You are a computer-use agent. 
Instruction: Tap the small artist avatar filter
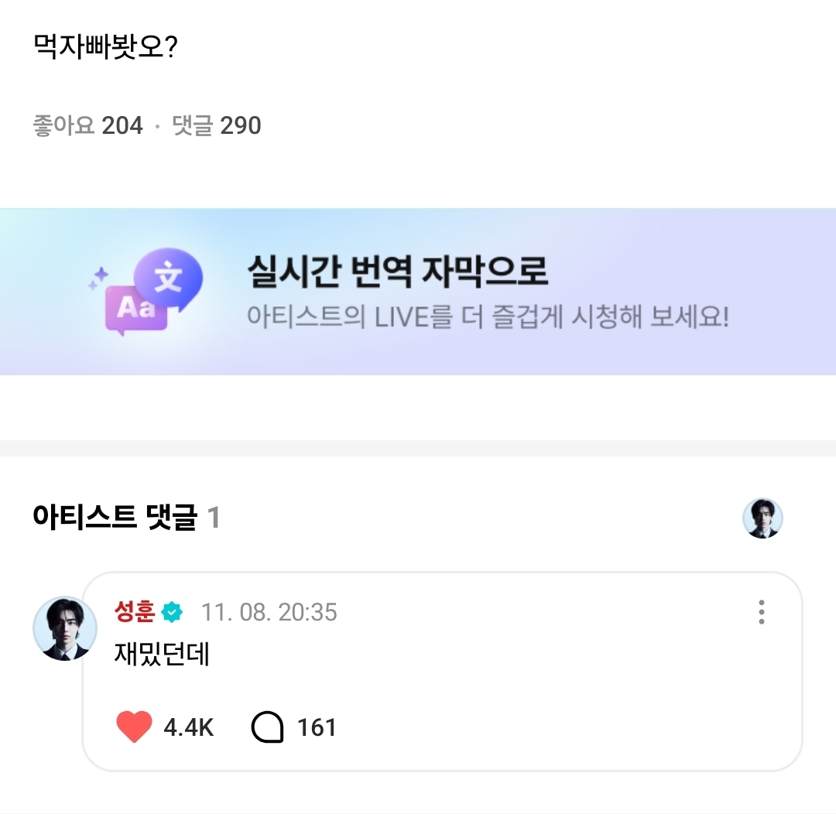pos(762,518)
